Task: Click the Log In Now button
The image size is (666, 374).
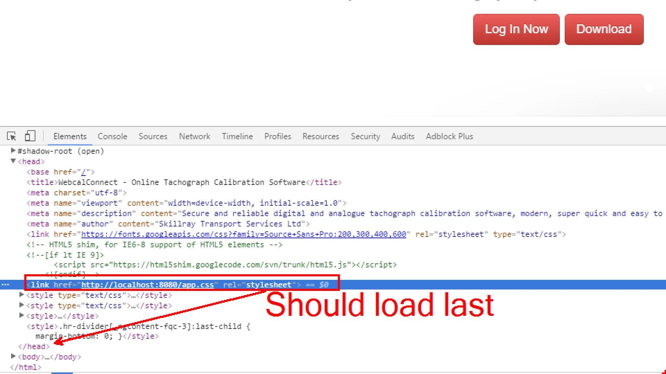Action: pyautogui.click(x=516, y=29)
